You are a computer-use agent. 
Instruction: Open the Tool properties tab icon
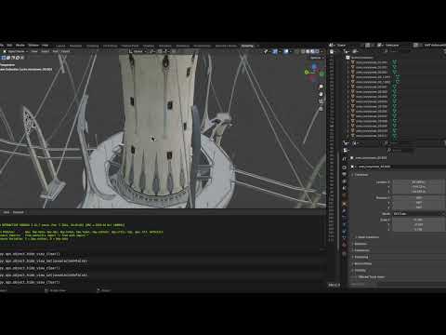click(345, 158)
